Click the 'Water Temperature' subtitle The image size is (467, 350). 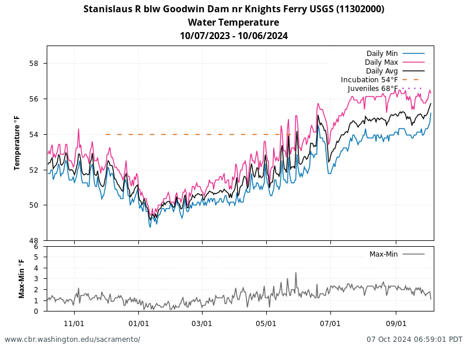(x=233, y=22)
